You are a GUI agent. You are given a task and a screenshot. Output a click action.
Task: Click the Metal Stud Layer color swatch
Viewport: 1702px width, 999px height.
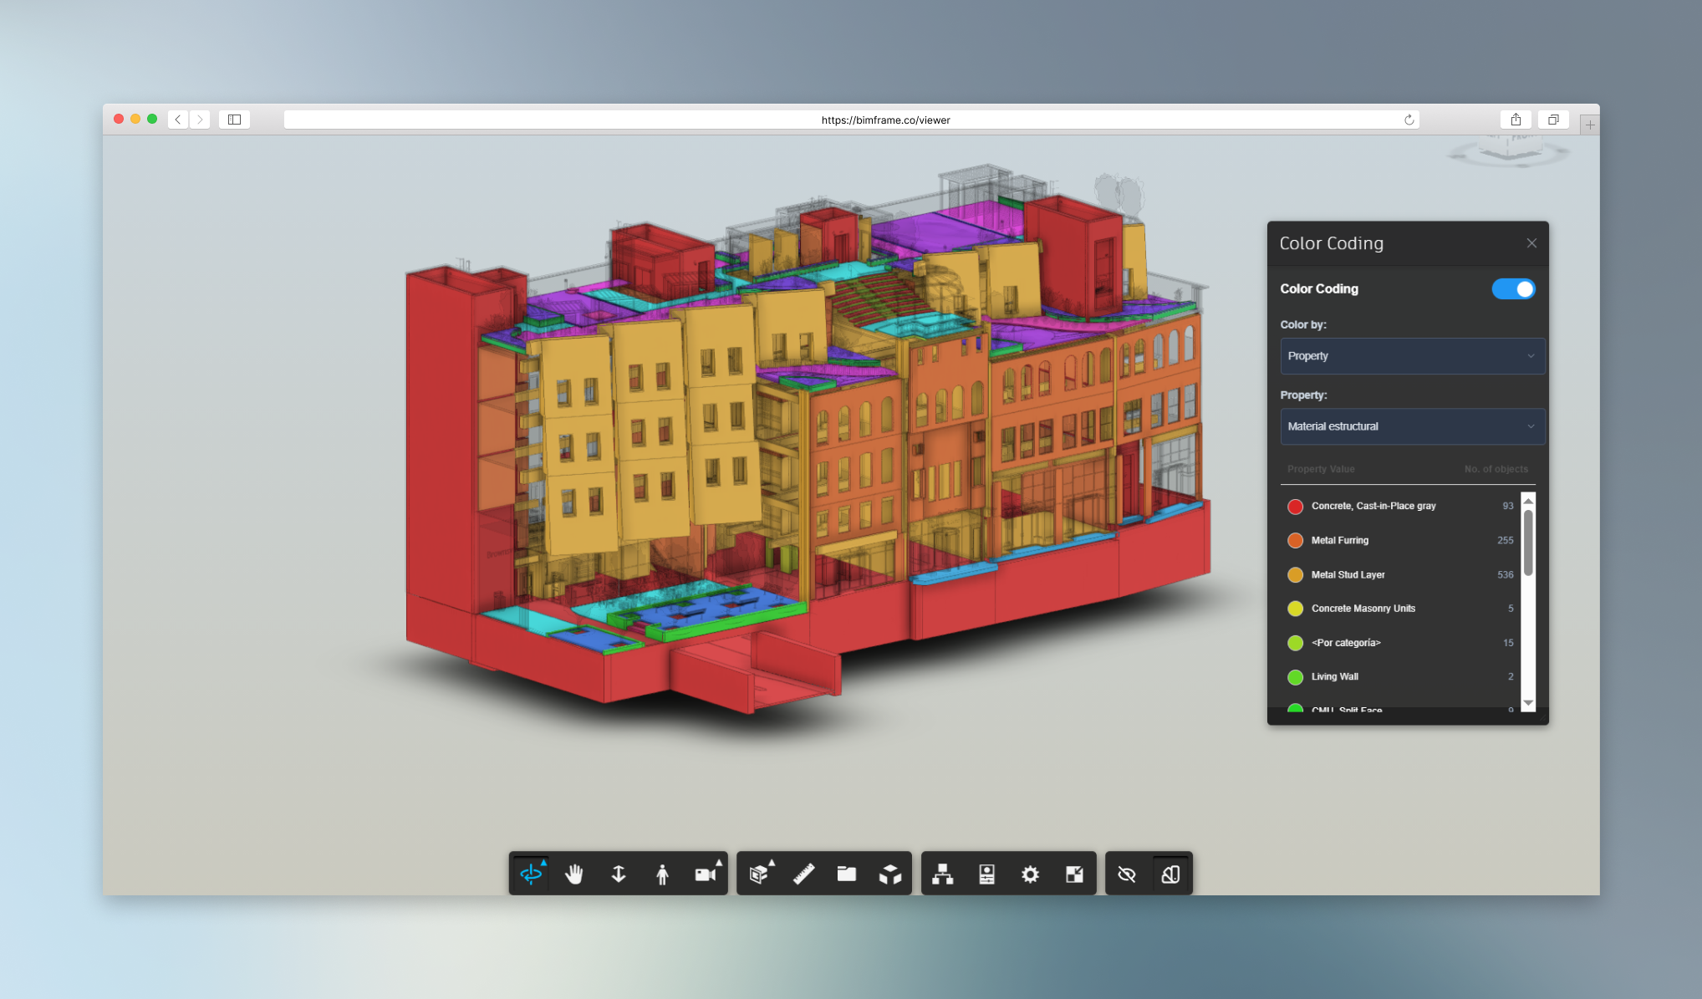tap(1295, 575)
